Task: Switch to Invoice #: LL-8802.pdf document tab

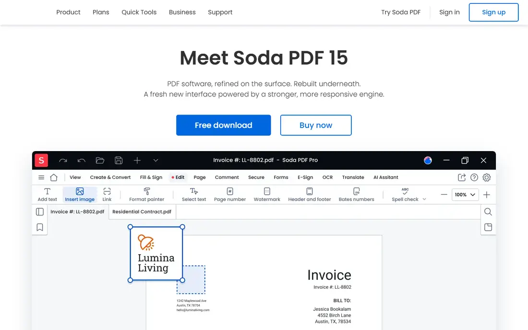Action: 77,212
